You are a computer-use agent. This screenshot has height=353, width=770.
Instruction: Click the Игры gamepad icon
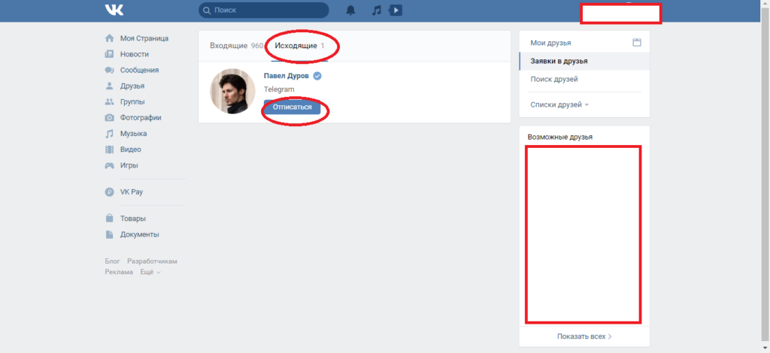(110, 165)
